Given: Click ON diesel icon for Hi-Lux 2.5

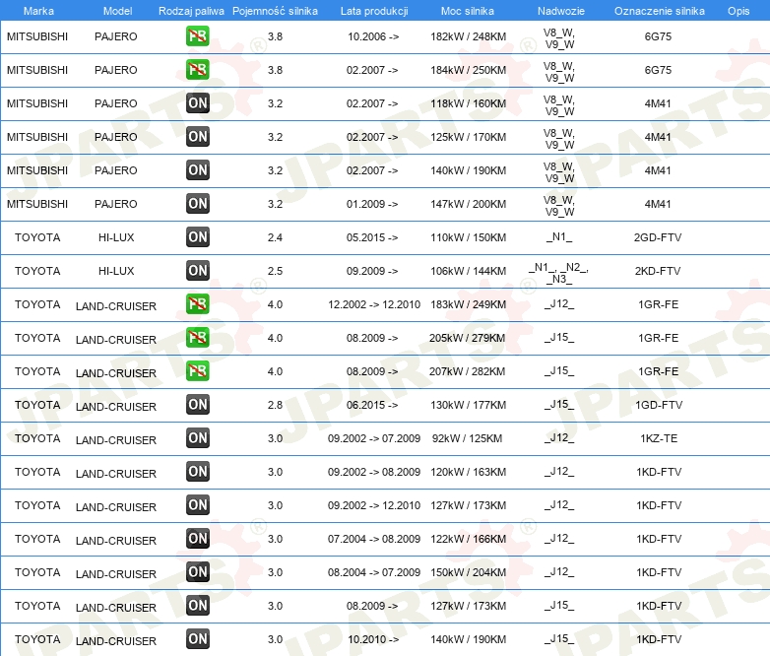Looking at the screenshot, I should click(x=197, y=270).
